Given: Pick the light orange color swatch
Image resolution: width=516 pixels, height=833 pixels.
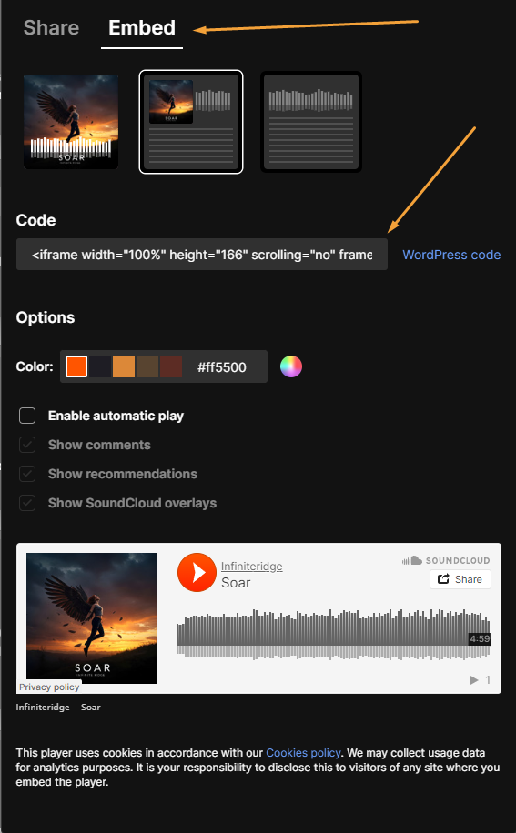Looking at the screenshot, I should [123, 366].
